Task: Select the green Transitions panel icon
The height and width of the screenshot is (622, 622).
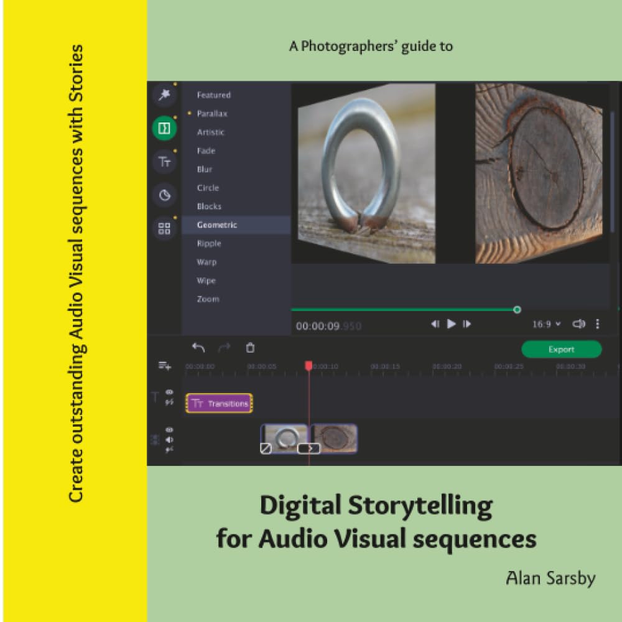Action: click(x=164, y=128)
